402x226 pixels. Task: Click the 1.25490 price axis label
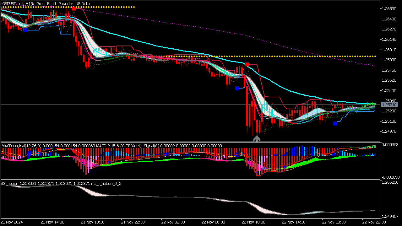pos(388,90)
